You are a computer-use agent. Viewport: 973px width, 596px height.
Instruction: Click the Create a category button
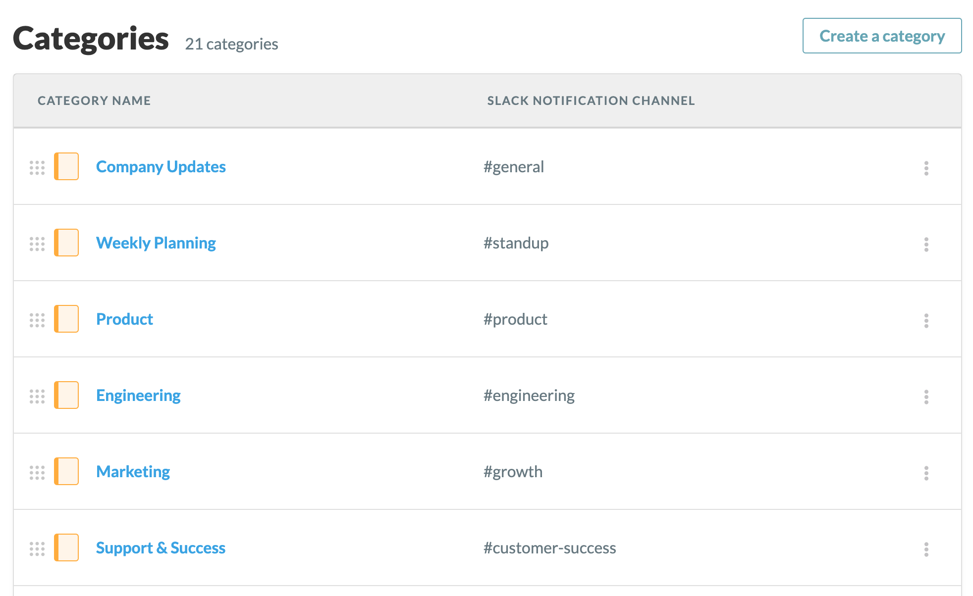pyautogui.click(x=882, y=36)
